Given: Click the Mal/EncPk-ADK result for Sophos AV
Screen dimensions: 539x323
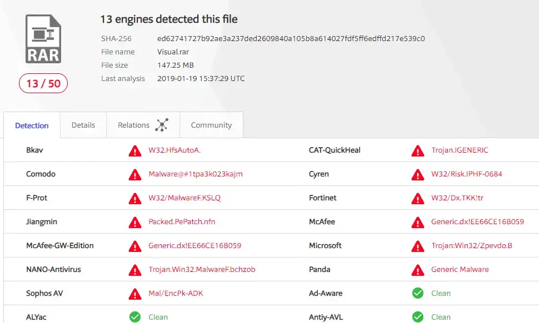Looking at the screenshot, I should (175, 294).
